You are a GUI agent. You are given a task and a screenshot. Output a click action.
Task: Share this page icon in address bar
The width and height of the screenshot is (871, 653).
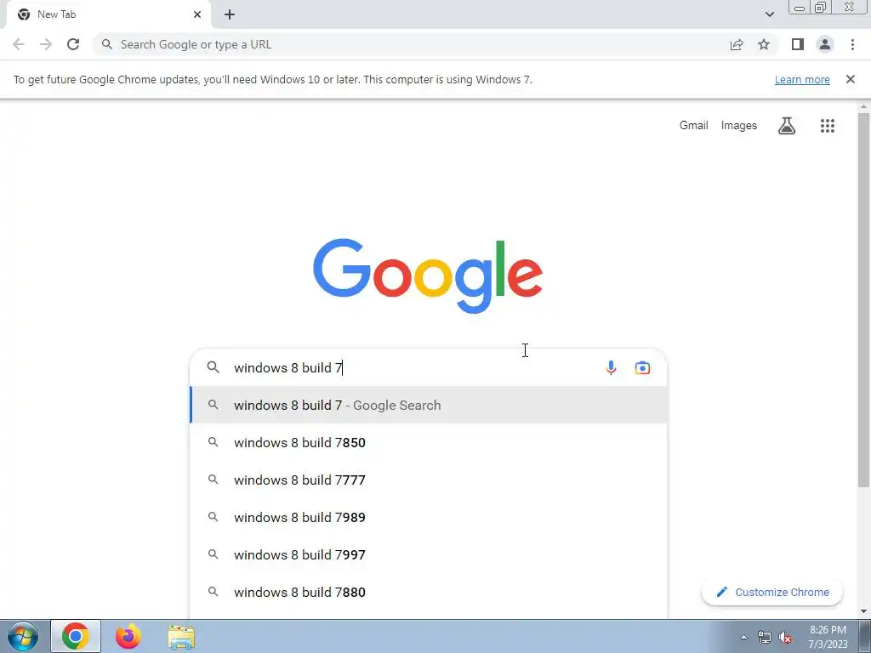click(x=737, y=44)
